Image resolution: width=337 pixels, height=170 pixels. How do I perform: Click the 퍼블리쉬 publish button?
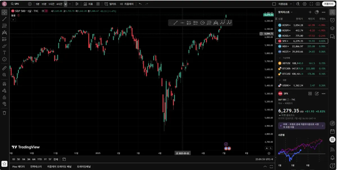click(329, 4)
